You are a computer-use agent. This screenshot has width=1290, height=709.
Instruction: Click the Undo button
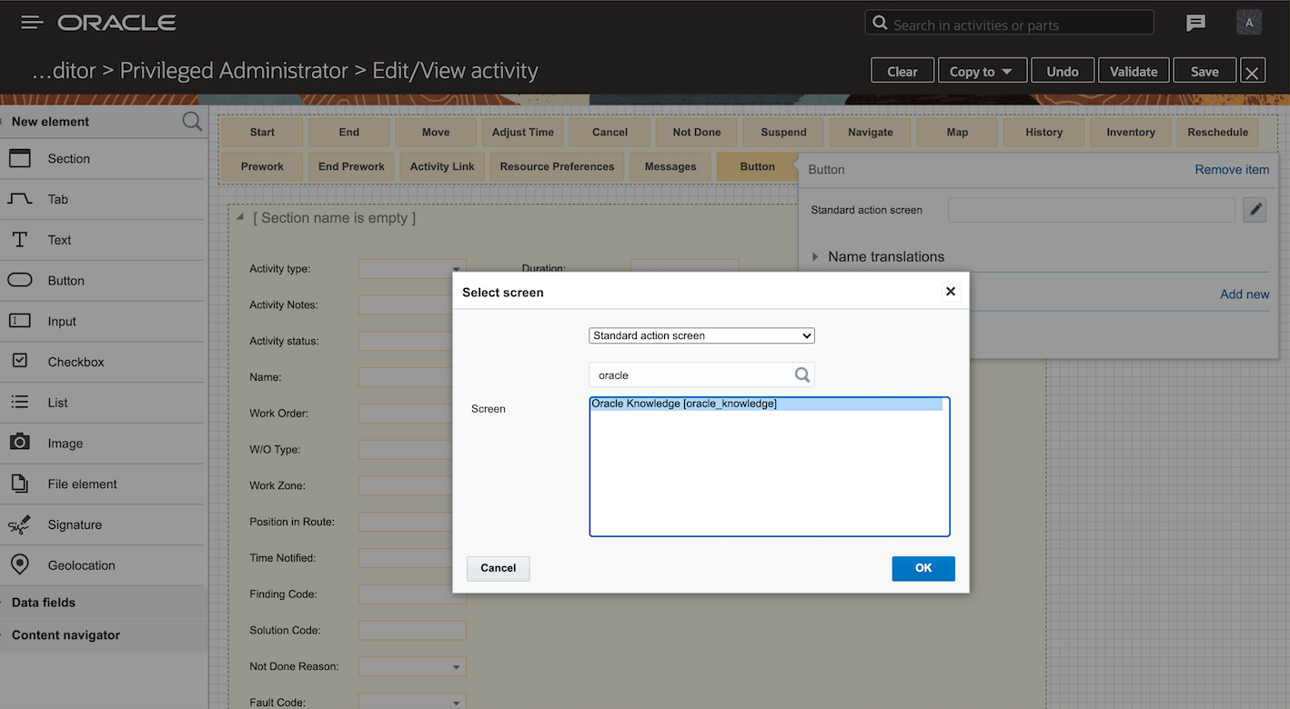(1063, 71)
